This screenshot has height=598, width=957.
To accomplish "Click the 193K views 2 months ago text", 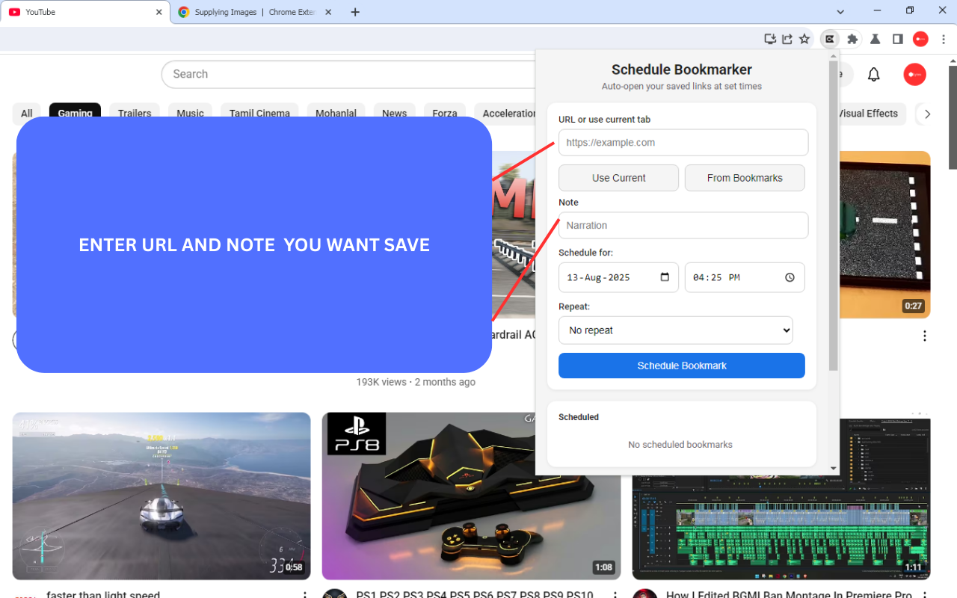I will coord(416,382).
